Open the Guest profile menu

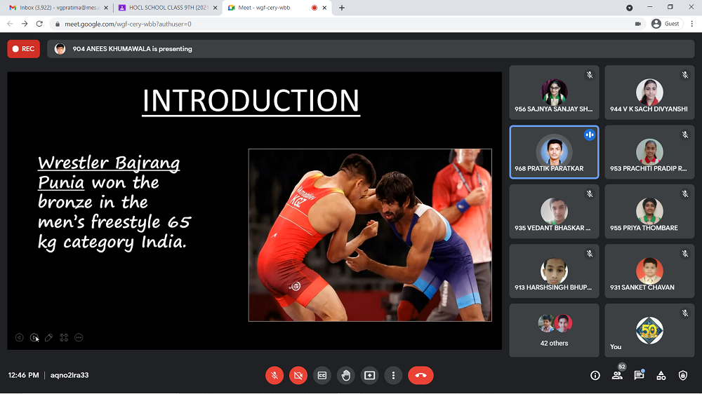coord(665,23)
